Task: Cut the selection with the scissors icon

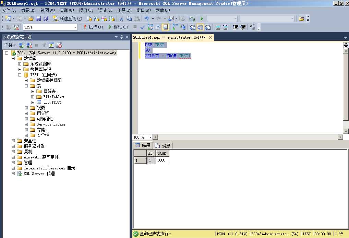Action: tap(121, 19)
